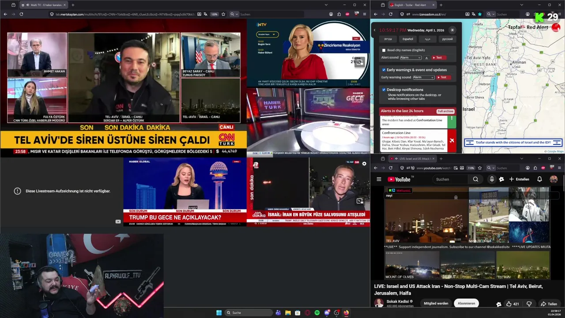
Task: Open the Early warning sound dropdown
Action: pyautogui.click(x=424, y=77)
